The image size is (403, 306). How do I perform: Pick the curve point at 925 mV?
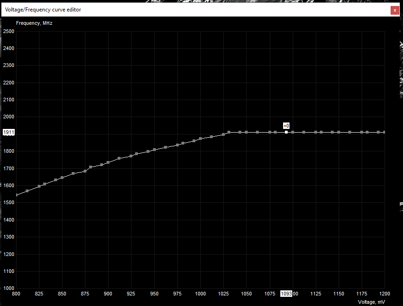pyautogui.click(x=131, y=156)
